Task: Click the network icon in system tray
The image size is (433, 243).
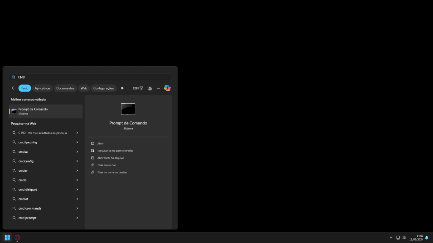Action: coord(398,238)
